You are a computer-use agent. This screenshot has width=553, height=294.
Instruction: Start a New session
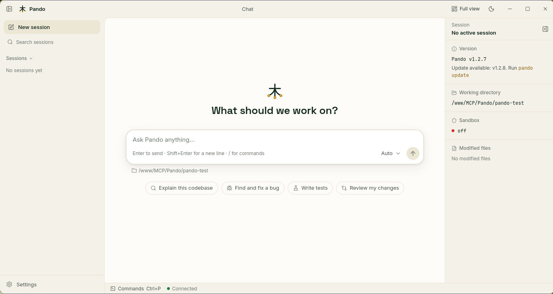tap(52, 27)
